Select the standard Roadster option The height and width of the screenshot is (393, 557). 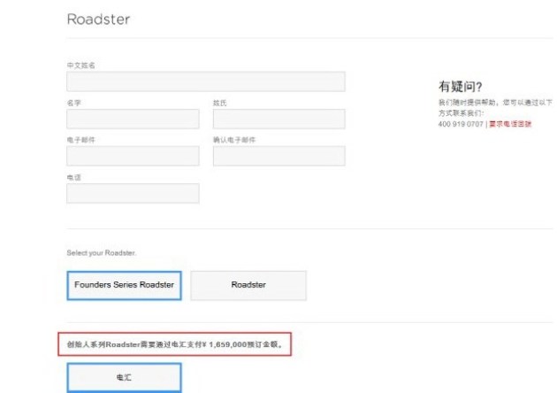click(x=248, y=285)
